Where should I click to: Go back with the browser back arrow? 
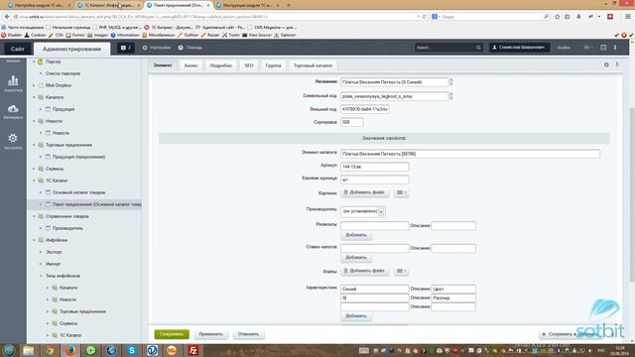(x=7, y=17)
